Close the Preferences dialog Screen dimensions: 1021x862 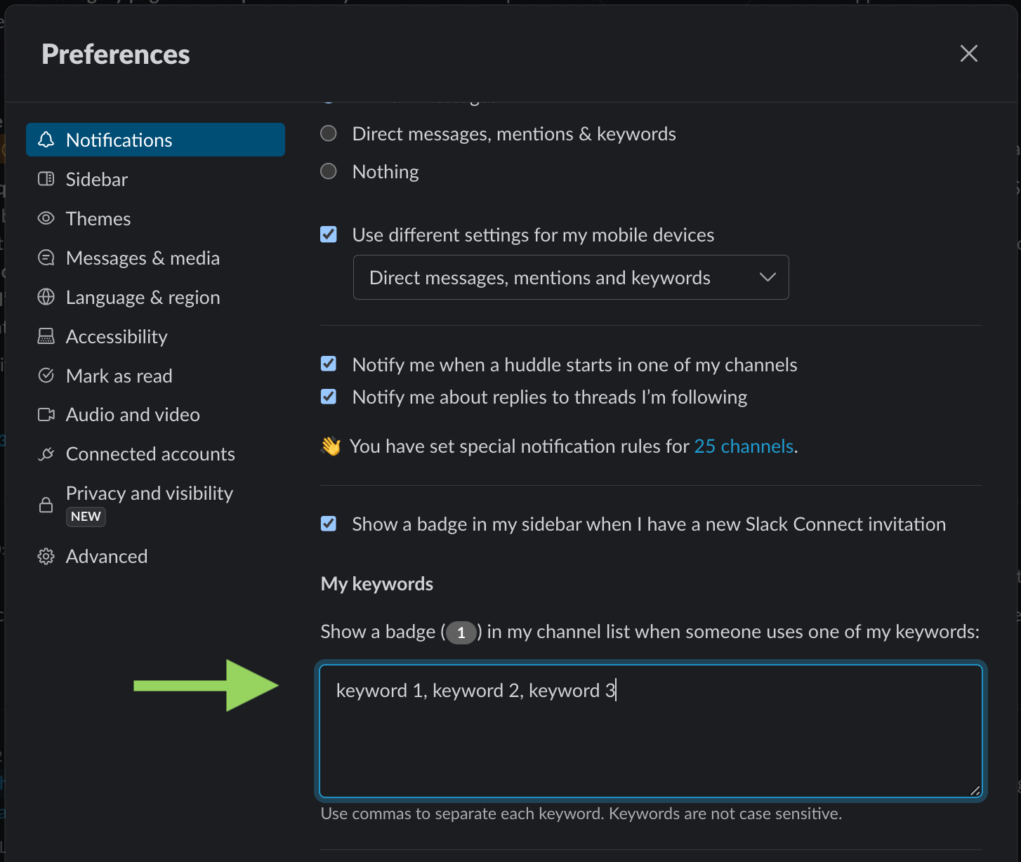click(968, 53)
